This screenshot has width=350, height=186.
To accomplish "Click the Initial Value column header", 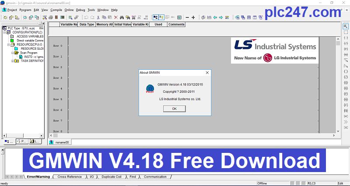I will (122, 24).
